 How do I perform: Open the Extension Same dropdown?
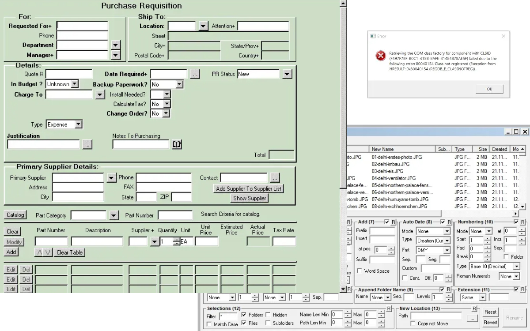tap(483, 297)
